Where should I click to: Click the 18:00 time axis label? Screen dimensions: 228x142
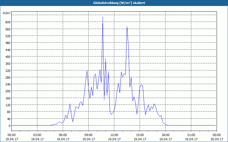166,135
